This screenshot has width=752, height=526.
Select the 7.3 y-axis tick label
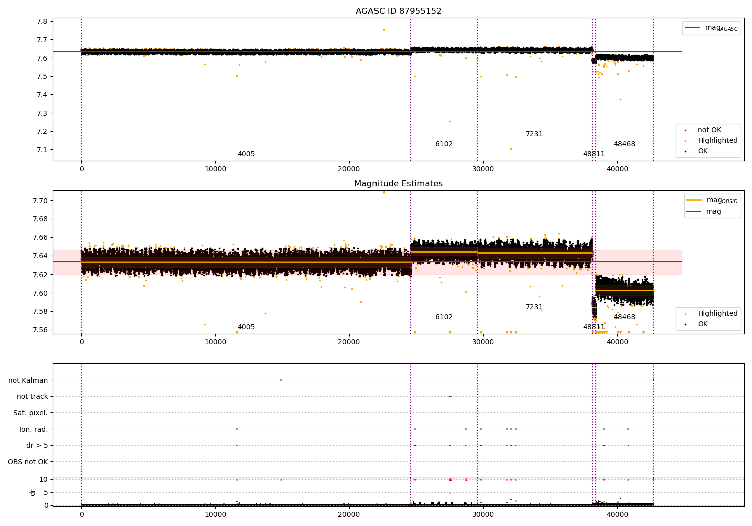point(42,113)
